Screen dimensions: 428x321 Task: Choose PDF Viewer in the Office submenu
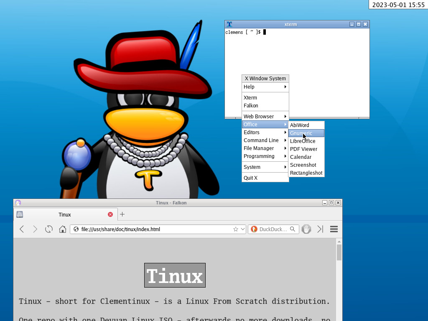(303, 149)
